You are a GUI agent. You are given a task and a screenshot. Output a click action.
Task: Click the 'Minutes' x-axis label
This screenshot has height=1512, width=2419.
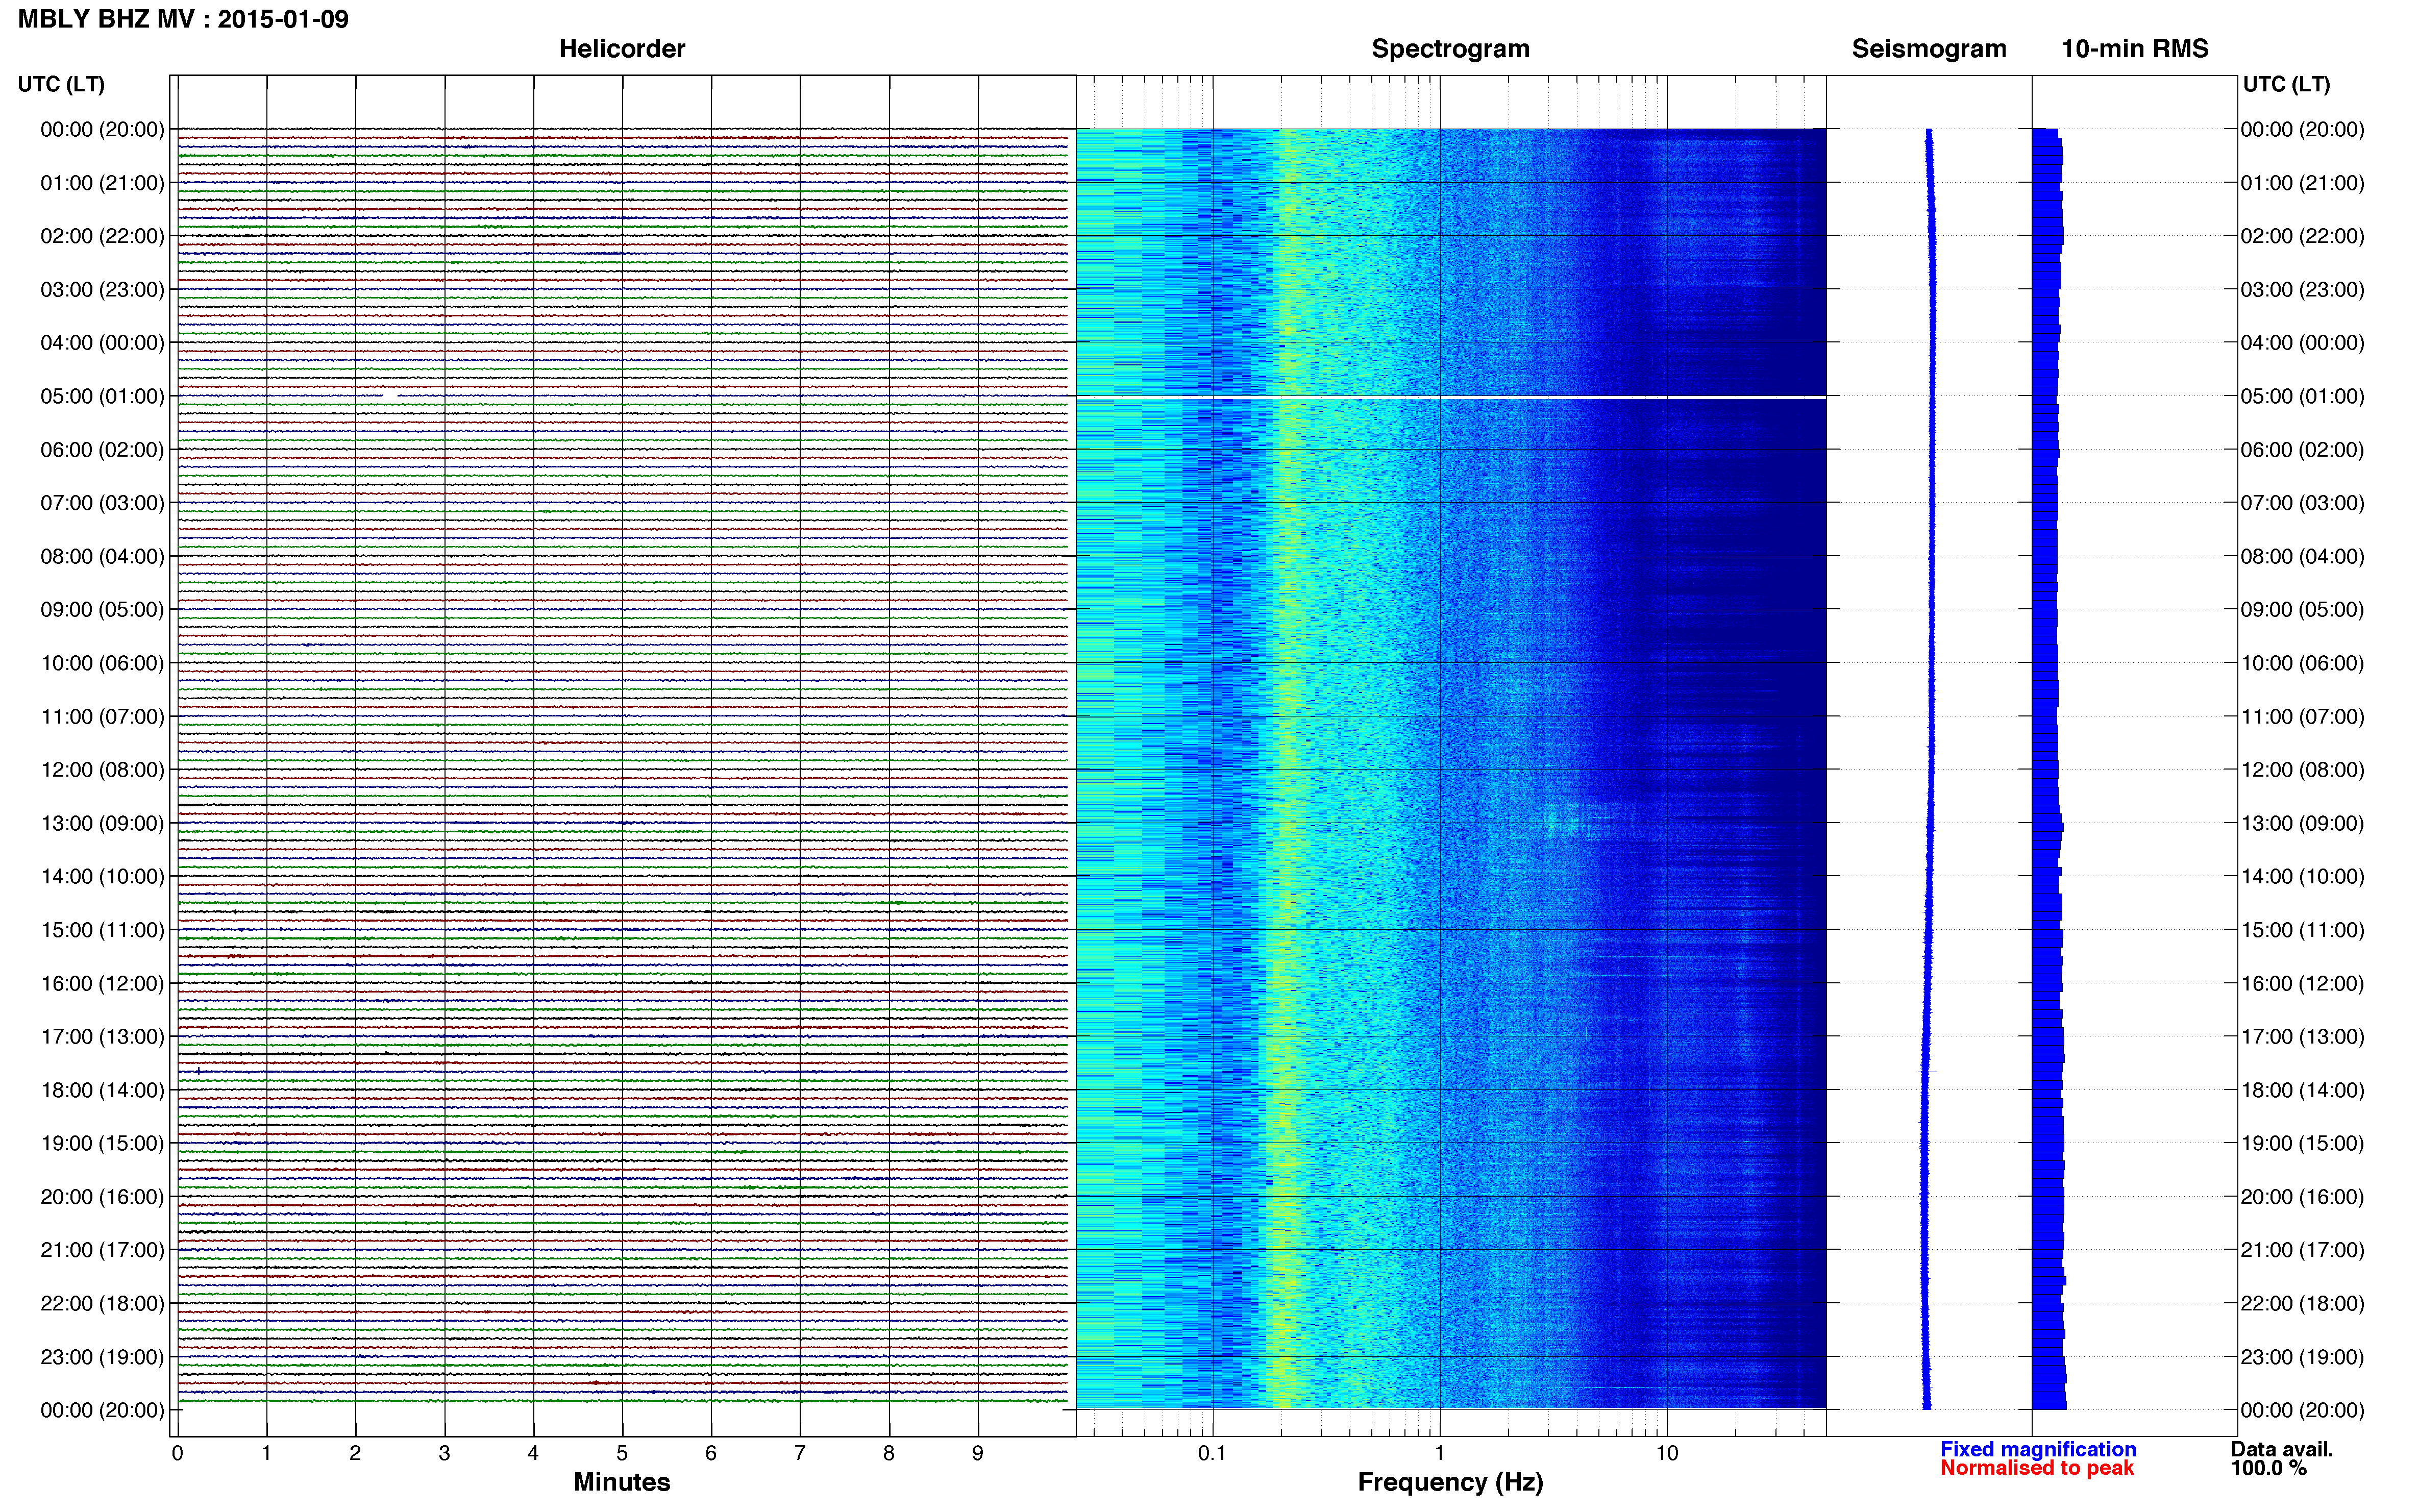click(x=622, y=1482)
